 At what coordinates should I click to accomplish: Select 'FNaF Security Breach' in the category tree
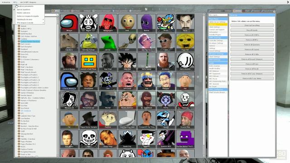[x=29, y=72]
